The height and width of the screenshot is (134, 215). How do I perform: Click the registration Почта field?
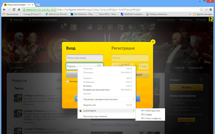tap(130, 58)
